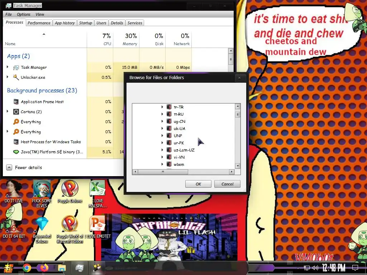Click the Java Platform SE binary icon
Image resolution: width=367 pixels, height=275 pixels.
(x=16, y=152)
